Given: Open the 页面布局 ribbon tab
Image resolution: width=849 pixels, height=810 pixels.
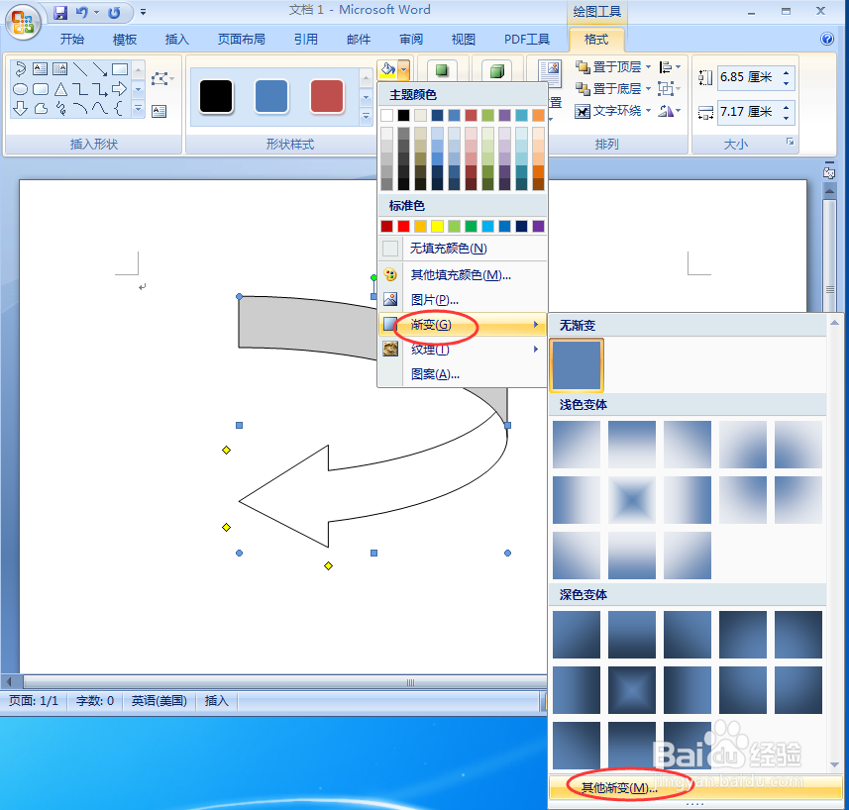Looking at the screenshot, I should [242, 39].
